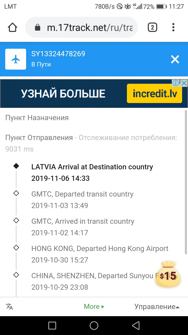The width and height of the screenshot is (188, 335).
Task: Tap the Chrome home icon
Action: tap(13, 27)
